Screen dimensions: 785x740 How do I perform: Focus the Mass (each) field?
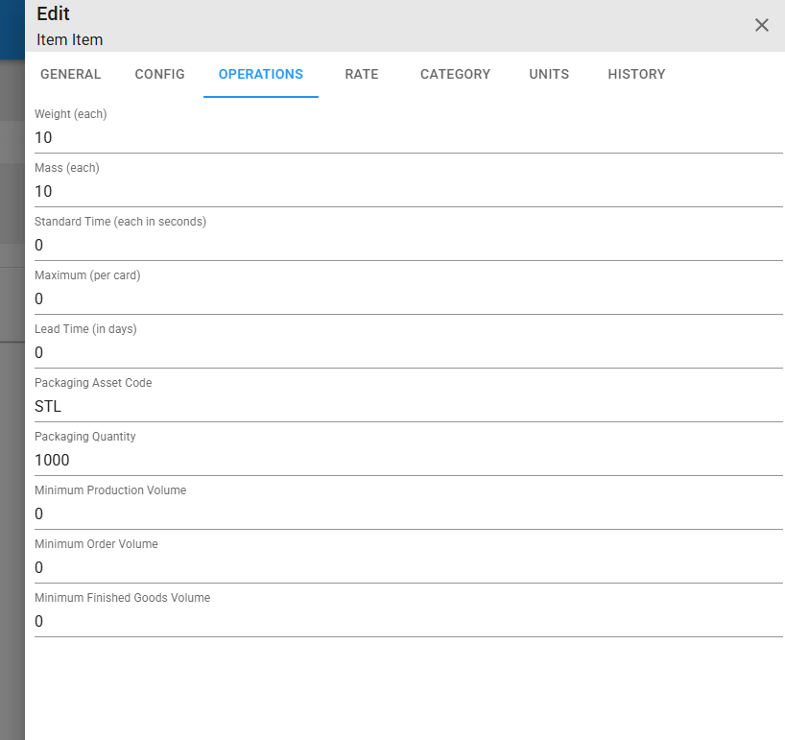pyautogui.click(x=409, y=191)
